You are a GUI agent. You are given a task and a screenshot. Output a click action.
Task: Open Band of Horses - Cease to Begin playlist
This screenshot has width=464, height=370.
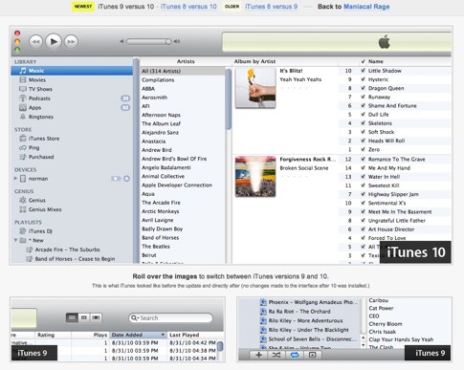pos(75,259)
